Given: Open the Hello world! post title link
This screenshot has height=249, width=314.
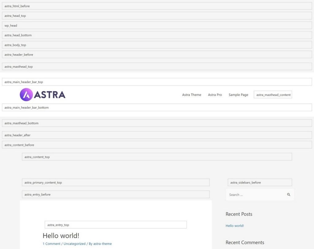Looking at the screenshot, I should 61,236.
